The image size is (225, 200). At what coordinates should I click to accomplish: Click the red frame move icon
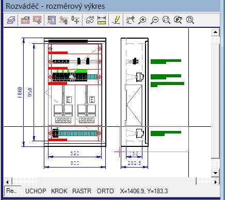[37, 20]
